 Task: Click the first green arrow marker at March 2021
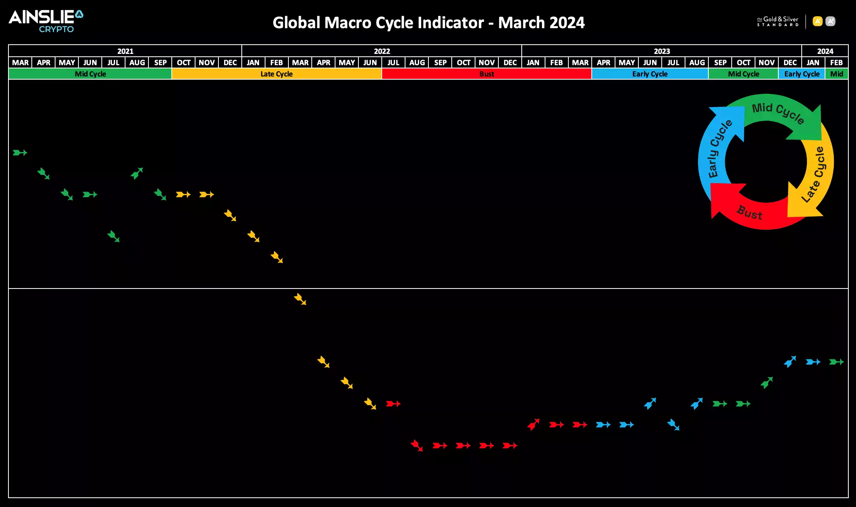(x=20, y=153)
